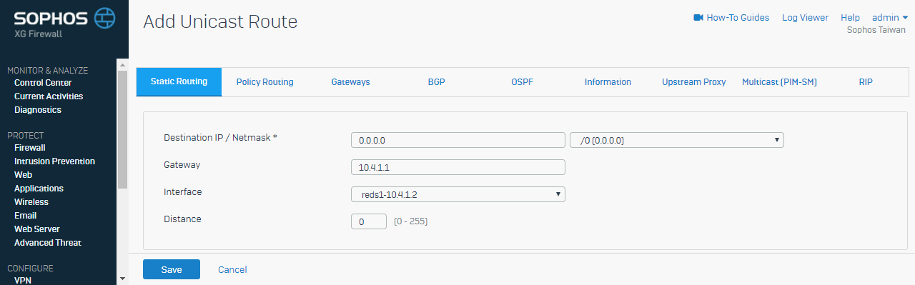Click the sidebar scroll down arrow
Screen dimensions: 915x285
point(122,279)
